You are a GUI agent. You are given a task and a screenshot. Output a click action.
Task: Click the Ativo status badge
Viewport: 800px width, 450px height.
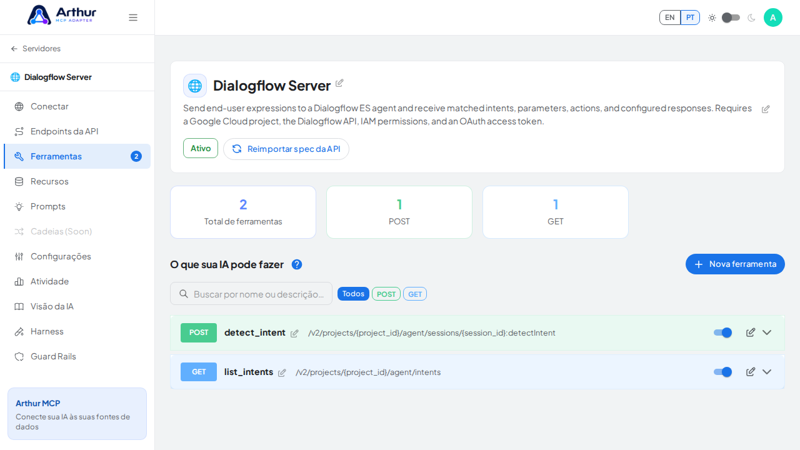point(201,148)
